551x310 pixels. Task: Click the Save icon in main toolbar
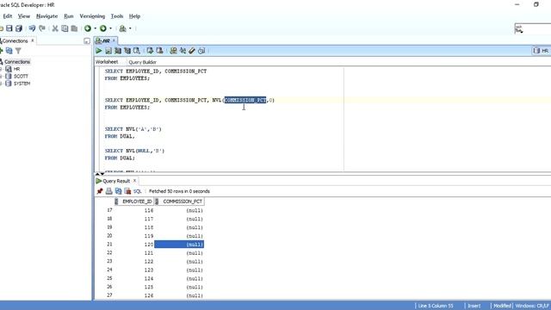9,28
